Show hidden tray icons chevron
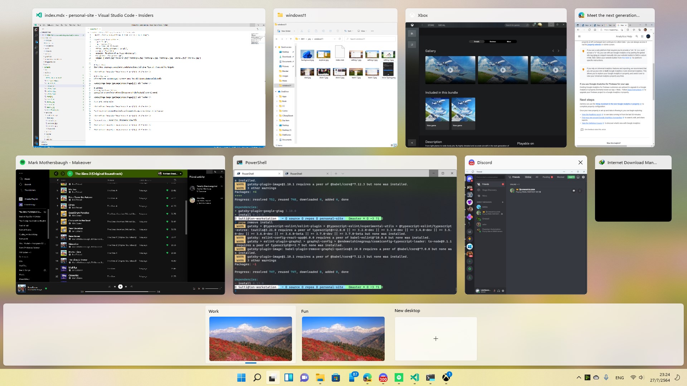The image size is (687, 386). [579, 377]
